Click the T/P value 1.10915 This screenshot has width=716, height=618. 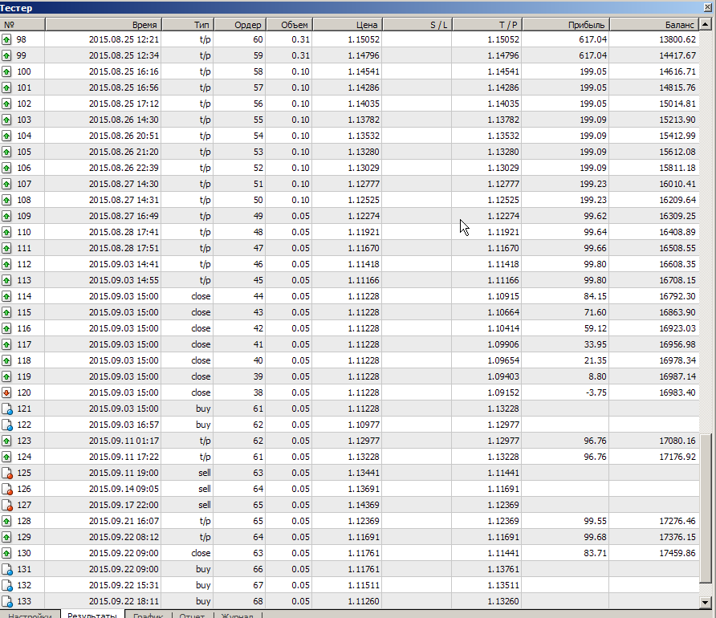tap(503, 297)
